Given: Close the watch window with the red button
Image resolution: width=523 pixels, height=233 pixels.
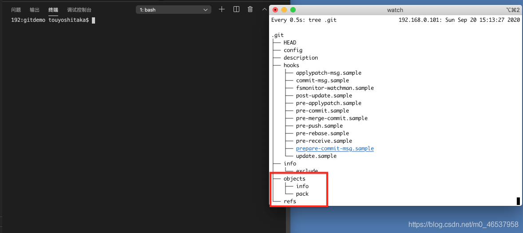Looking at the screenshot, I should click(275, 10).
